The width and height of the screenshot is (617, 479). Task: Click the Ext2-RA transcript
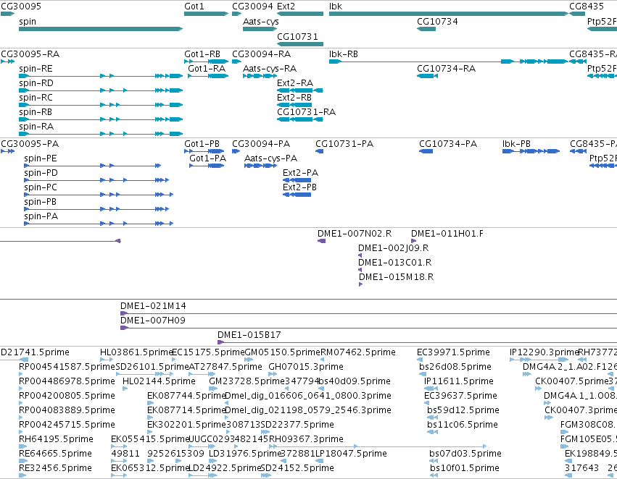click(300, 90)
